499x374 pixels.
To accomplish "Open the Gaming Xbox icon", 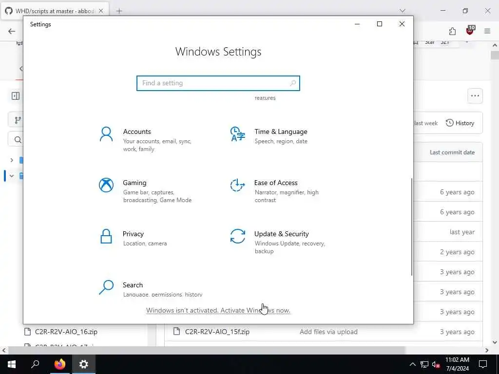I will pyautogui.click(x=106, y=185).
